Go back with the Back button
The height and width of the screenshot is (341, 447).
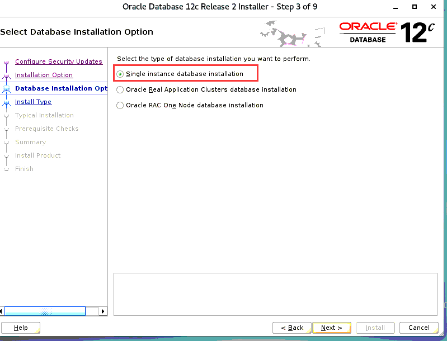(291, 328)
